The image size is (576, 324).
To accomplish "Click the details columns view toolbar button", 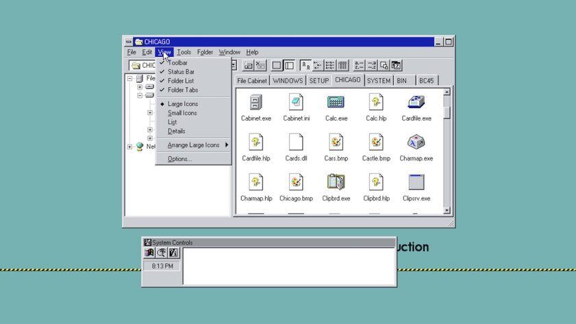I will tap(342, 65).
